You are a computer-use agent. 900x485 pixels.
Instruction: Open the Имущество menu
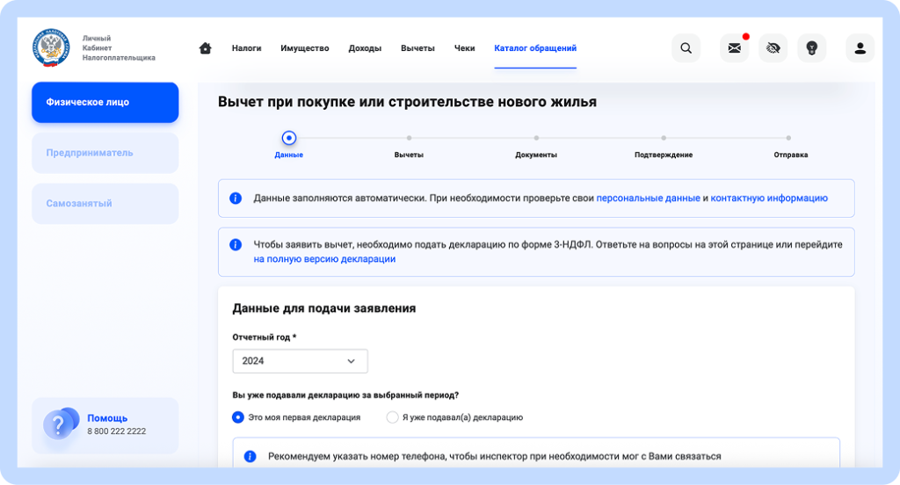[x=305, y=48]
